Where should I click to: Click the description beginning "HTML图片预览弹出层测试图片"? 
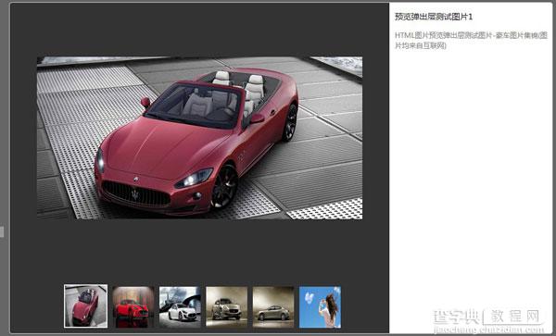pyautogui.click(x=472, y=41)
